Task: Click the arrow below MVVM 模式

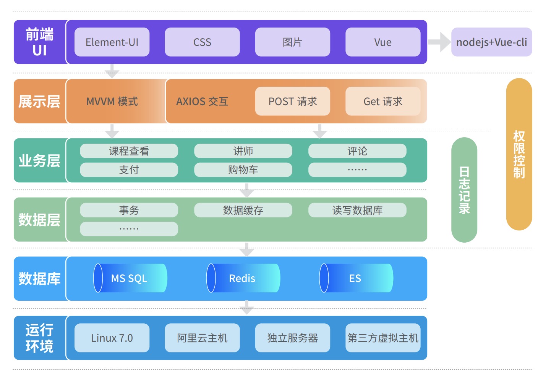Action: click(x=112, y=130)
